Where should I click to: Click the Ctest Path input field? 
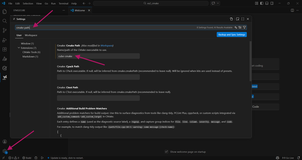click(98, 98)
